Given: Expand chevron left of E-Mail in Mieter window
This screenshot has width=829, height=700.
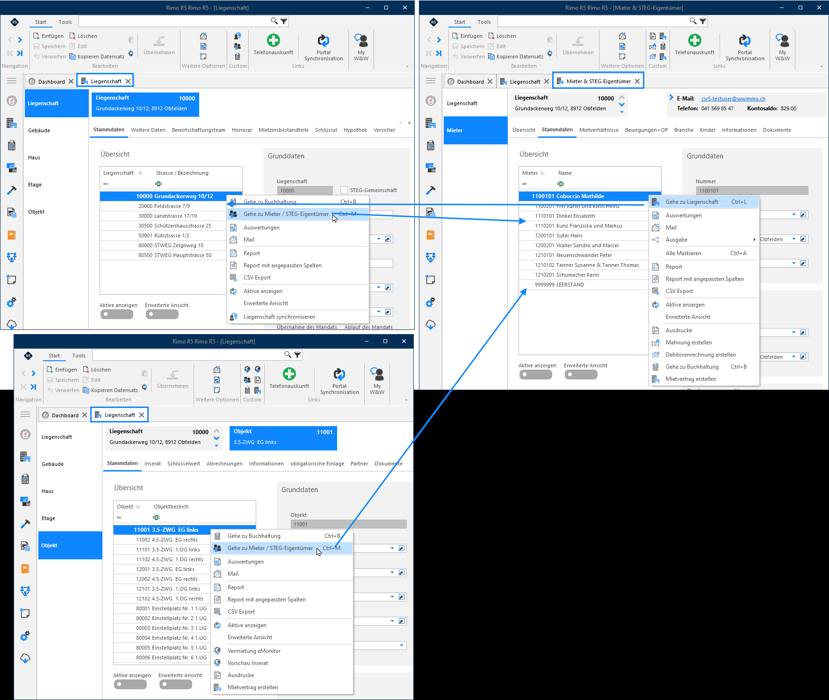Looking at the screenshot, I should [x=671, y=98].
